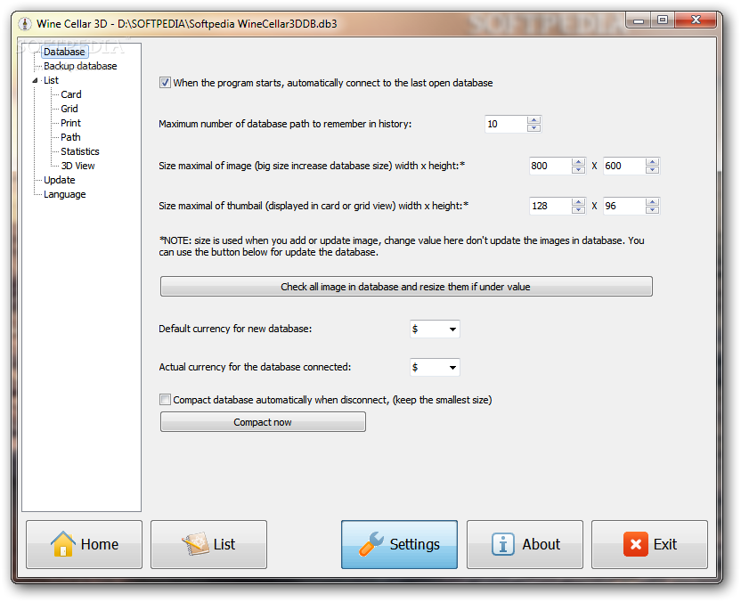Click the Compact now button

coord(263,422)
